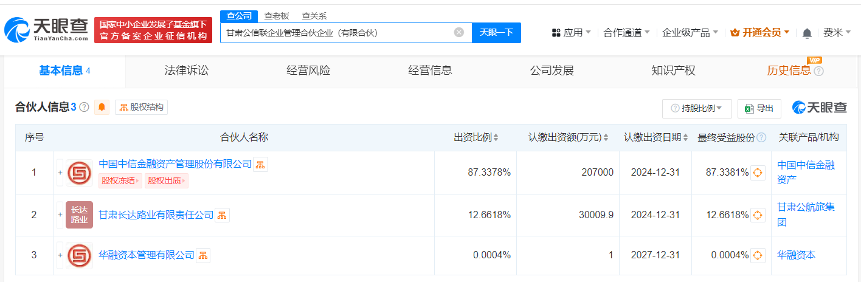Click the help icon beside 历史信息
861x282 pixels.
click(818, 71)
